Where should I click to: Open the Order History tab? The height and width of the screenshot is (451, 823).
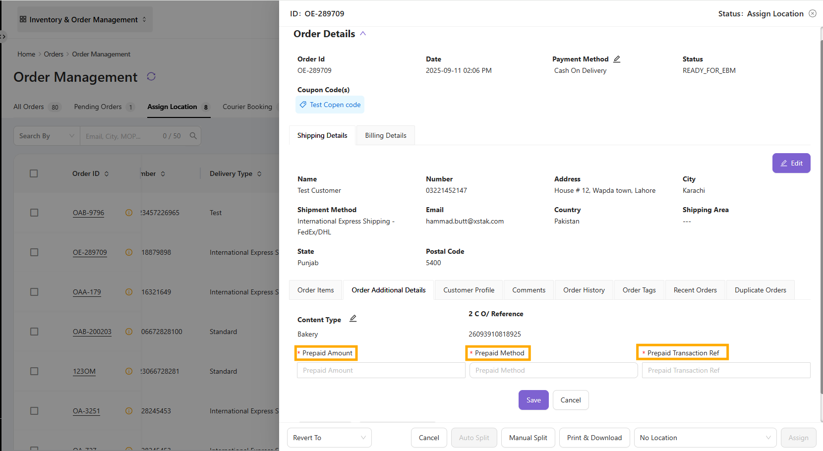tap(584, 290)
